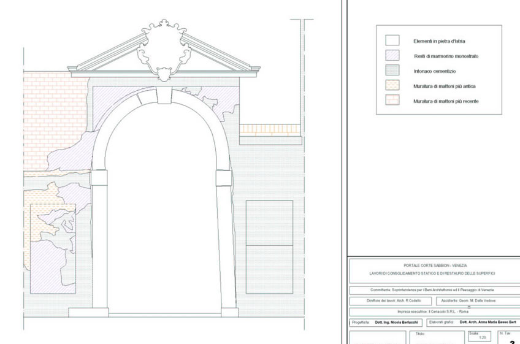This screenshot has width=520, height=344.
Task: Click the 'Muratura di mattoni più recente' swatch
Action: point(392,100)
